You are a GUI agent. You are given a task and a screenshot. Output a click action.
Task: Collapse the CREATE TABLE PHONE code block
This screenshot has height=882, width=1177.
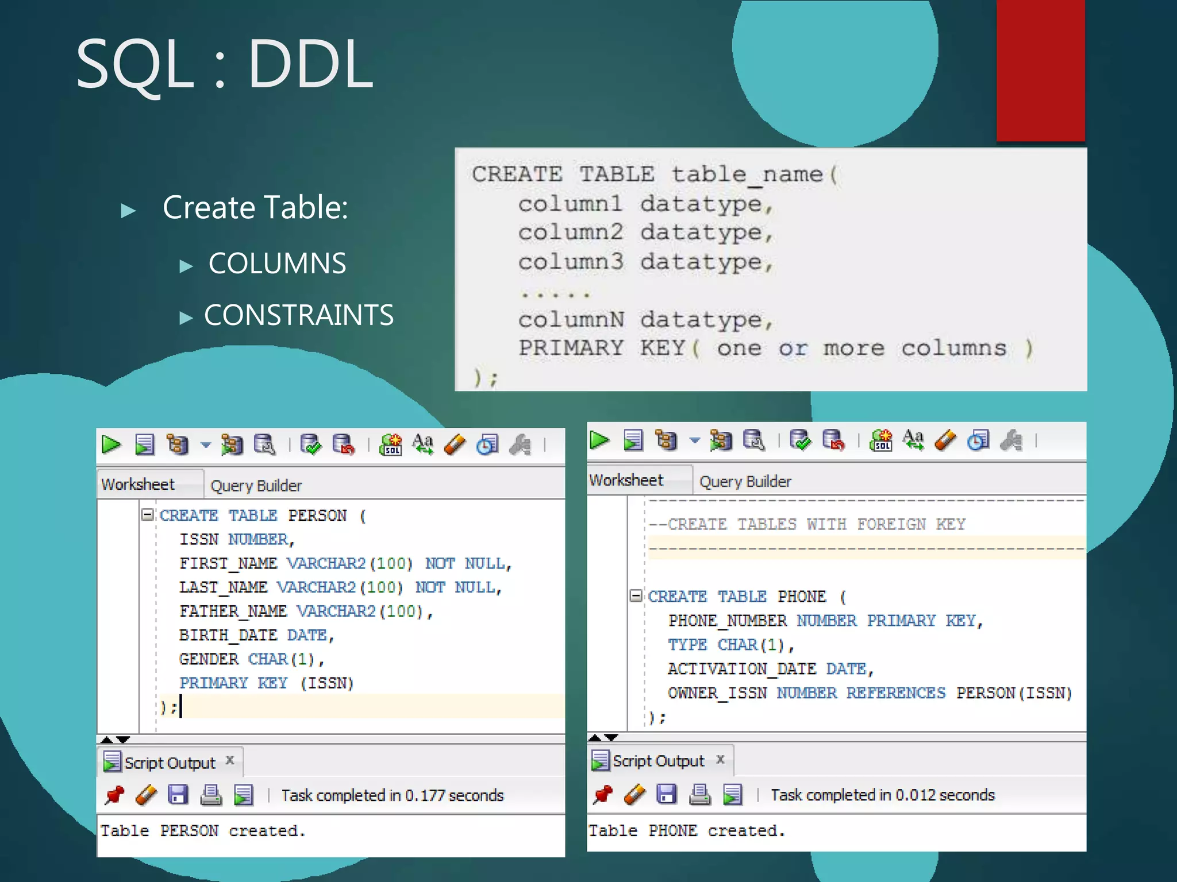click(x=636, y=595)
